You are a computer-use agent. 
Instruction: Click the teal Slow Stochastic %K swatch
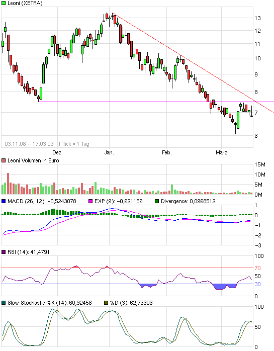4,303
